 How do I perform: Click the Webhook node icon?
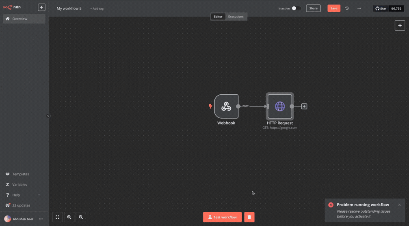coord(226,107)
